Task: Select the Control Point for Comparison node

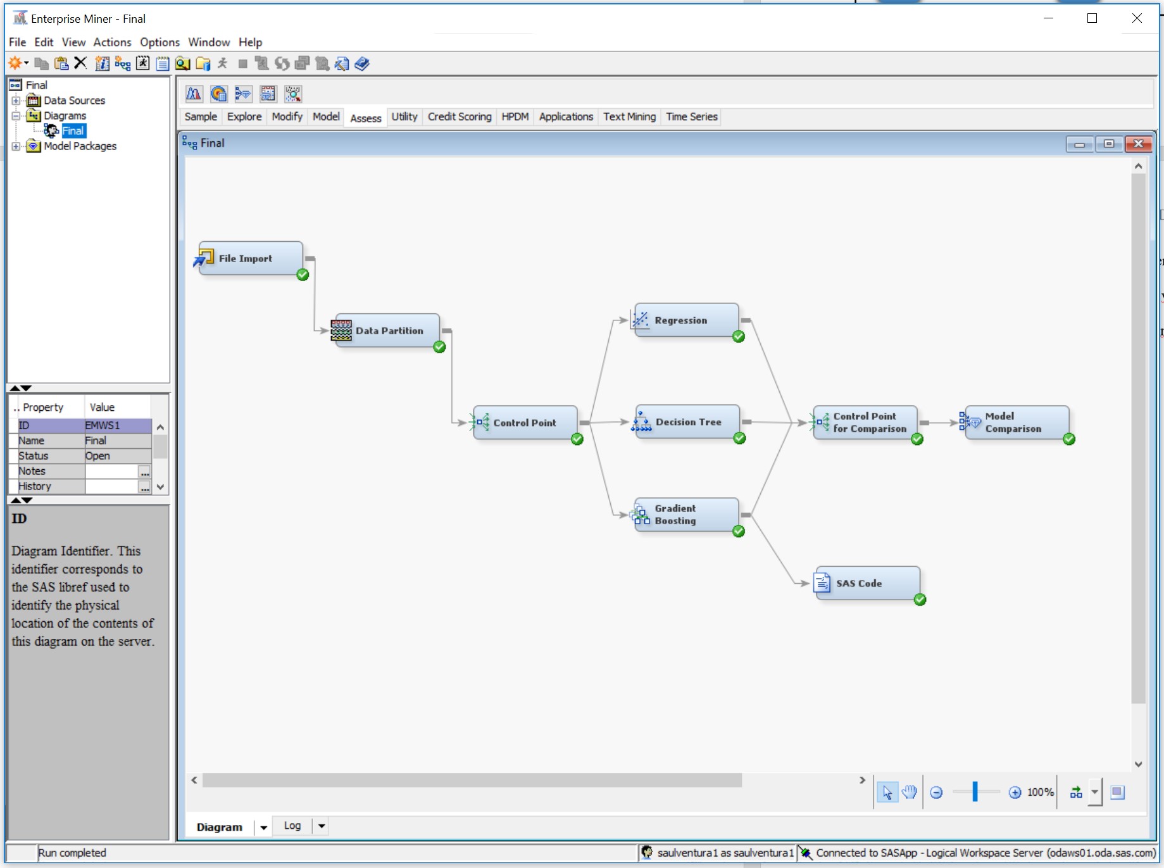Action: (x=865, y=422)
